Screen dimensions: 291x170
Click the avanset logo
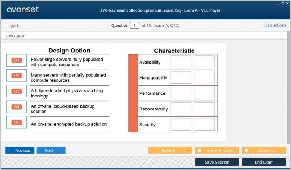pyautogui.click(x=23, y=9)
